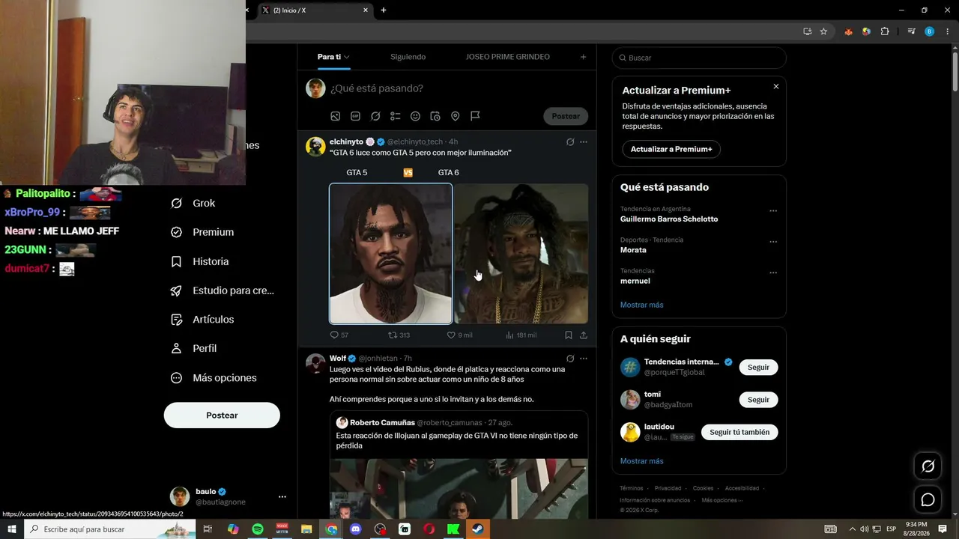Open Chrome media controls icon

pos(911,31)
